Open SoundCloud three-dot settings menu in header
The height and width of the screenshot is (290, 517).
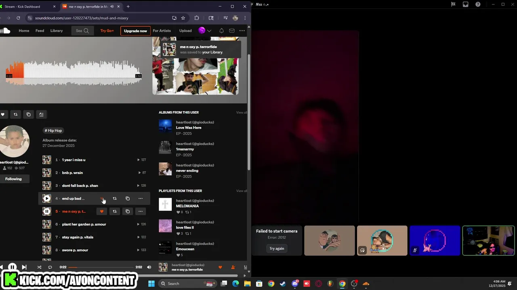point(242,31)
